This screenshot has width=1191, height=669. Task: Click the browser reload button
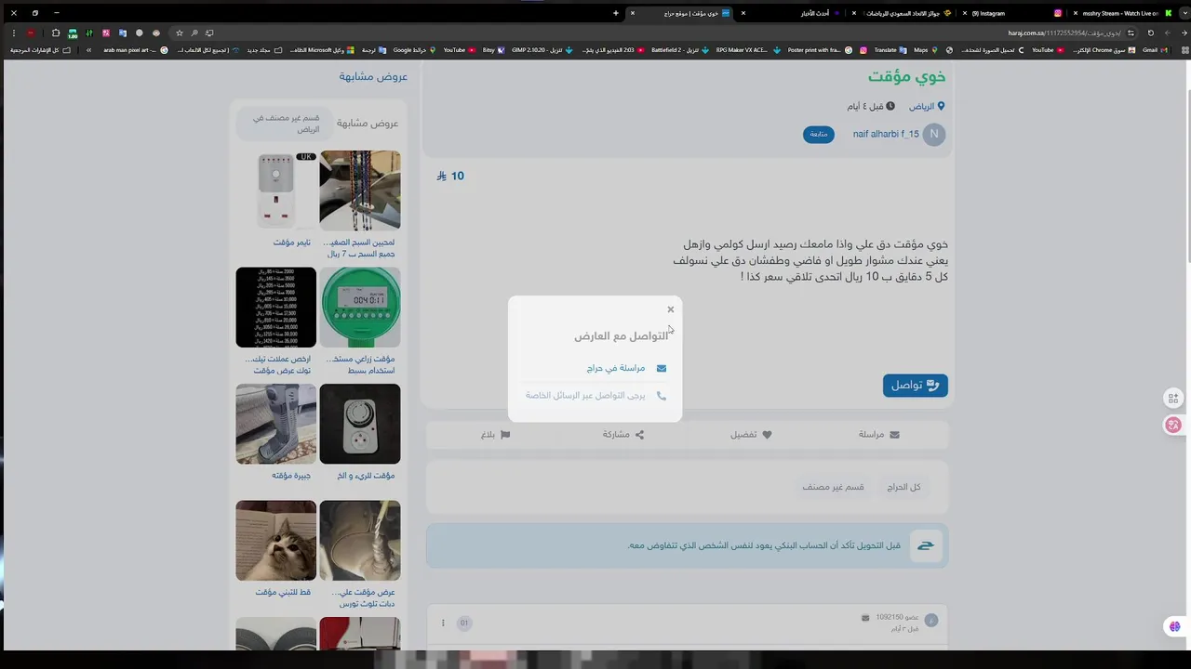[x=1151, y=33]
